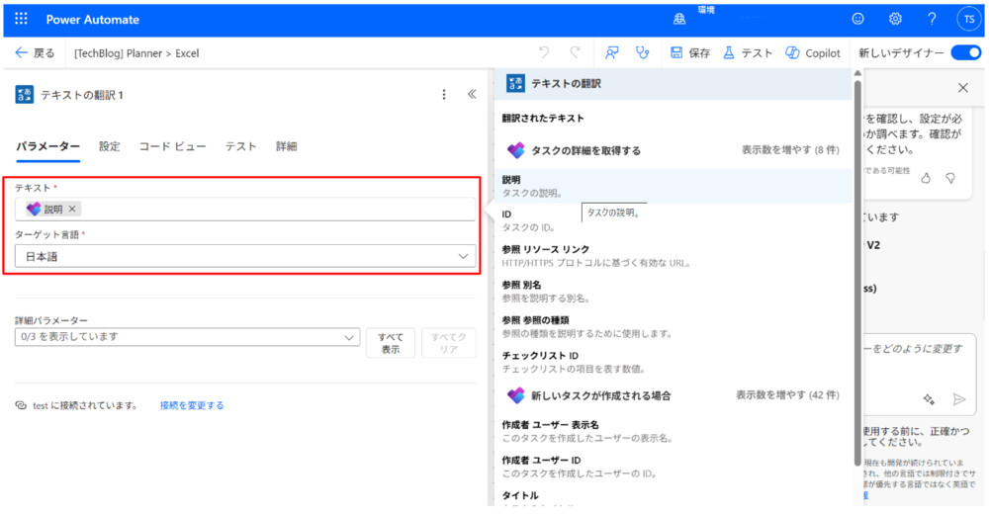Open settings gear in header

point(895,19)
